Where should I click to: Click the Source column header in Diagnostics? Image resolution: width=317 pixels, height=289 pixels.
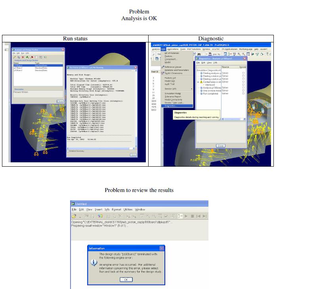coord(225,67)
